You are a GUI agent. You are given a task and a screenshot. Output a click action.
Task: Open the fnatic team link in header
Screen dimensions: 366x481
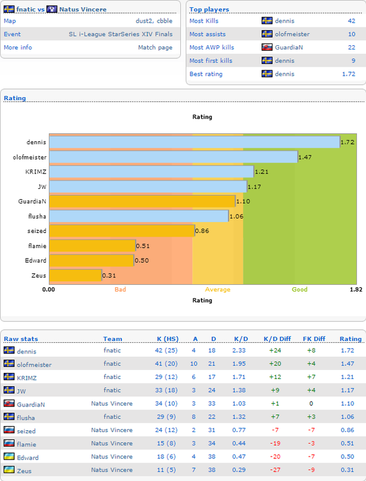[26, 10]
